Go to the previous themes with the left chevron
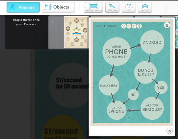This screenshot has width=178, height=139. pos(52,22)
